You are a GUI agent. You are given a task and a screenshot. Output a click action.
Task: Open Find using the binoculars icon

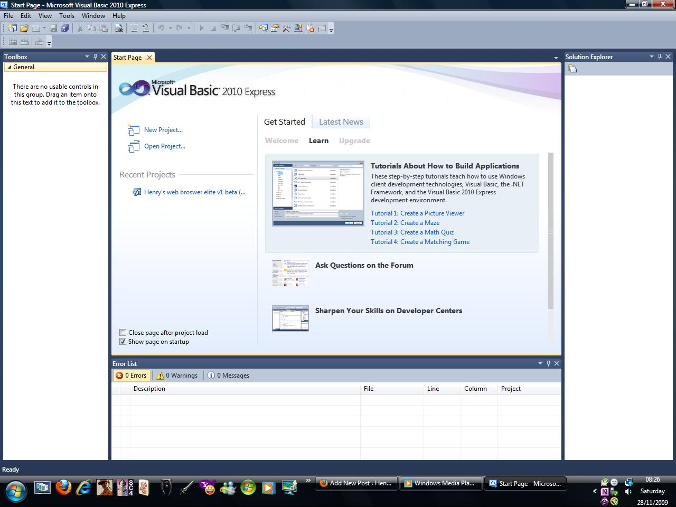pos(119,29)
